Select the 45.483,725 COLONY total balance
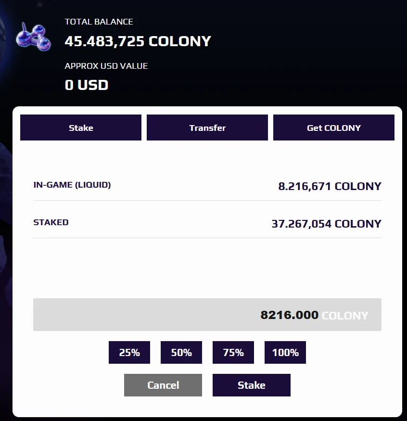Screen dimensions: 407x421 click(x=138, y=41)
